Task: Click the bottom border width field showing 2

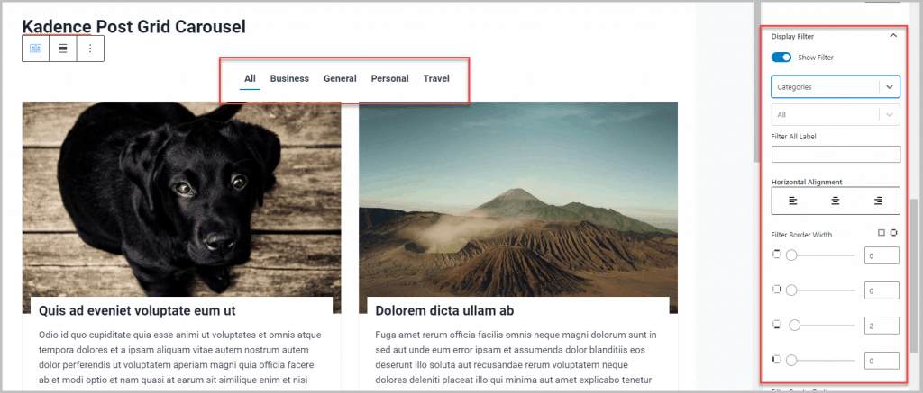Action: point(882,325)
